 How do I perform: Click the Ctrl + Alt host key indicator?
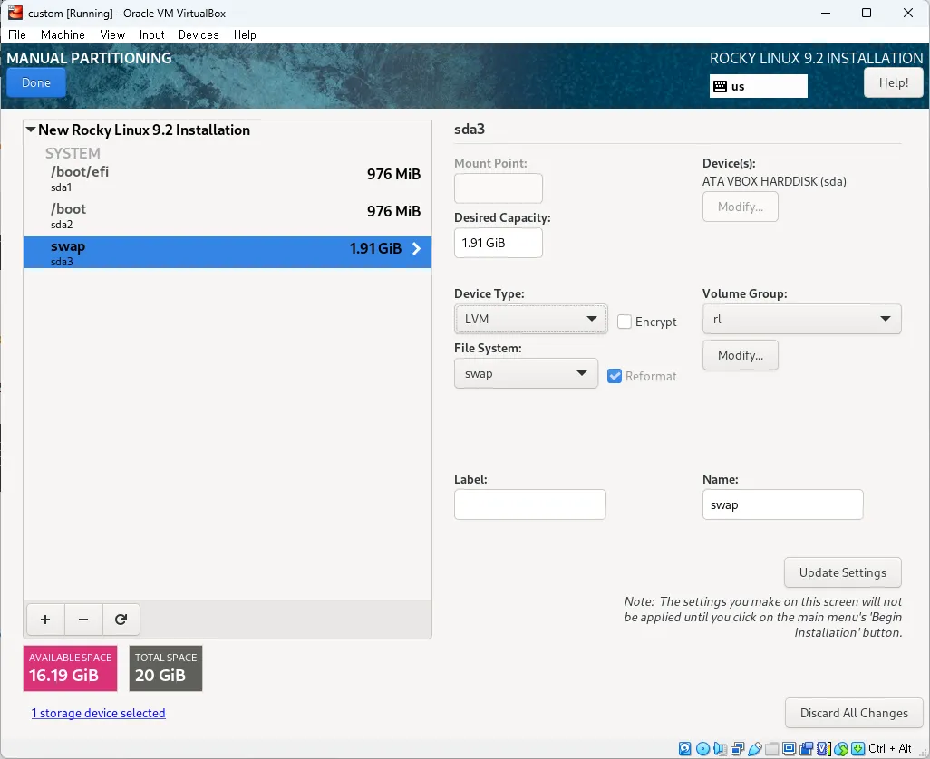coord(889,748)
